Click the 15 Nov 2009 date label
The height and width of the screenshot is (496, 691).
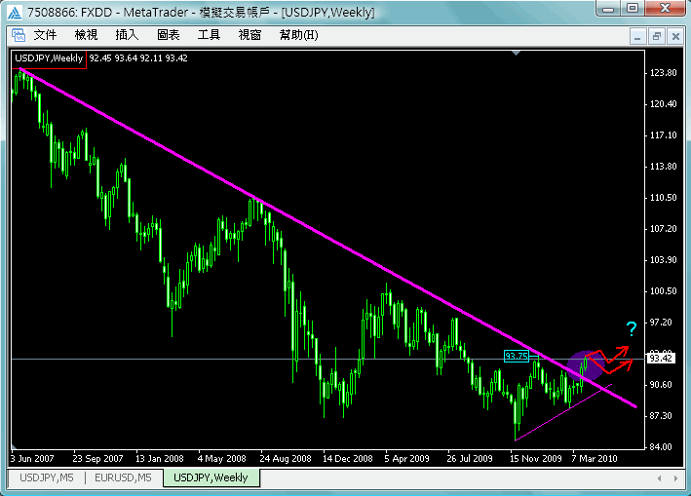point(535,459)
